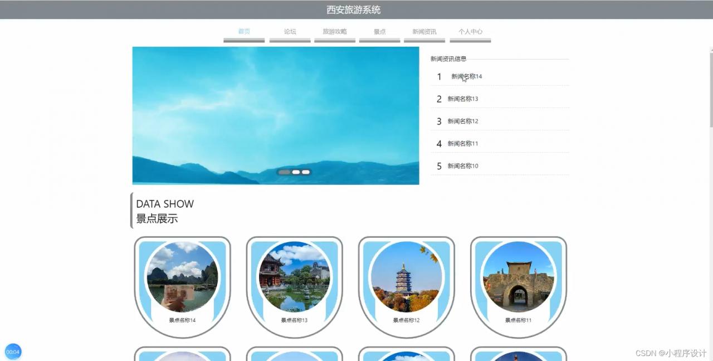Click the 首页 navigation item
713x361 pixels.
(x=243, y=31)
